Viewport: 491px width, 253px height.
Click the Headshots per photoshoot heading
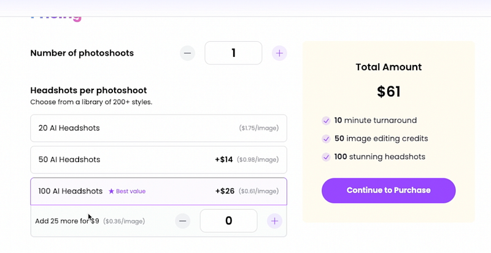[x=88, y=91]
